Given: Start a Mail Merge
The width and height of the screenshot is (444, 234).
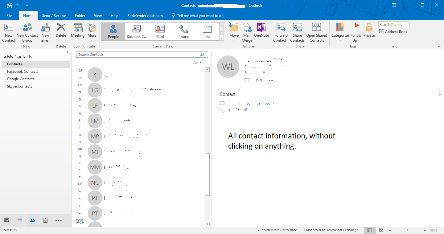Looking at the screenshot, I should pos(247,33).
